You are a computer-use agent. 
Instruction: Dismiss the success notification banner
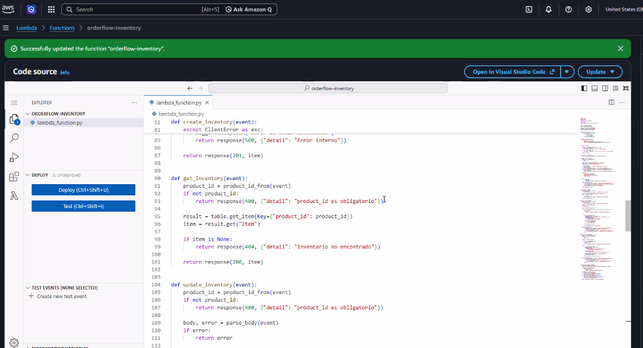coord(621,48)
